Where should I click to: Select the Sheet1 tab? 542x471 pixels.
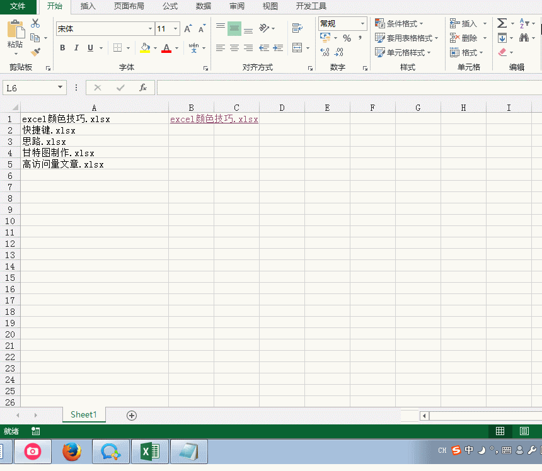(x=84, y=415)
